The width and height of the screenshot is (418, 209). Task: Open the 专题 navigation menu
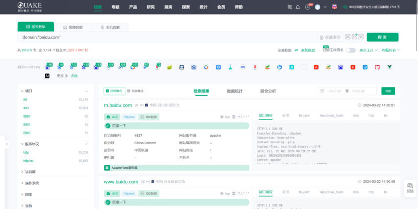pos(115,7)
